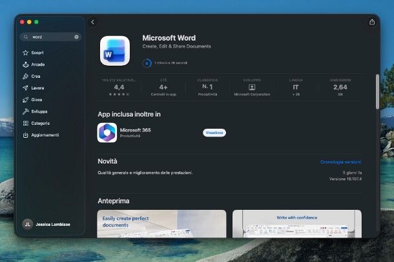
Task: Click the Versione 16.107.4 text
Action: click(346, 179)
